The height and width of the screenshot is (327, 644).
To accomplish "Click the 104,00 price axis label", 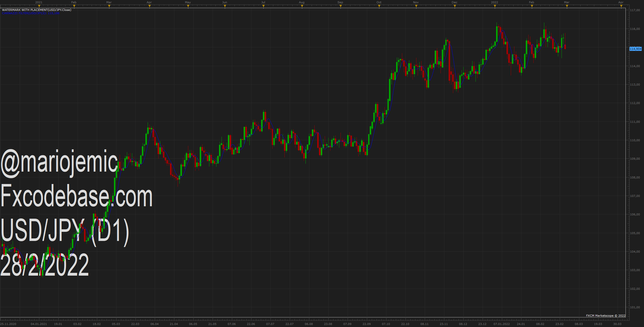I will tap(635, 252).
